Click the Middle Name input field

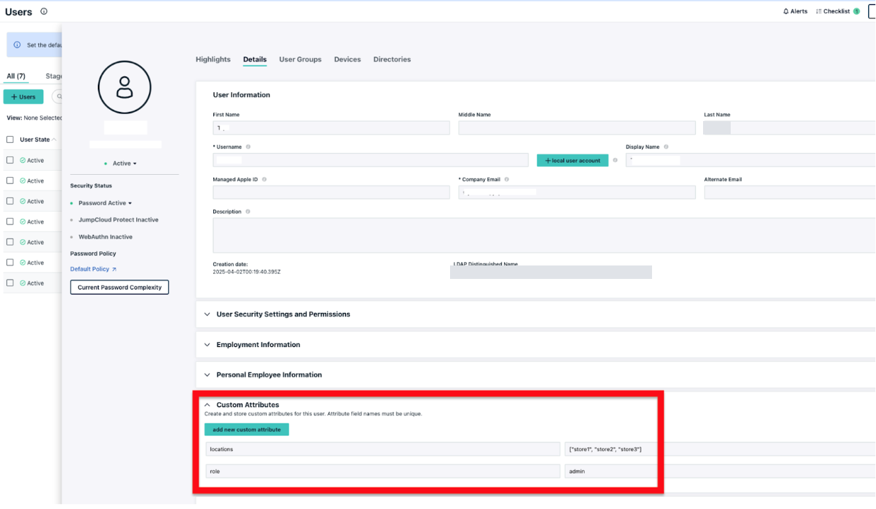577,128
